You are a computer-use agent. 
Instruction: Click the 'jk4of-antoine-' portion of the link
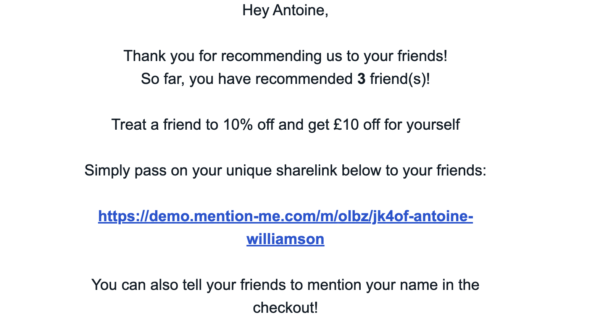tap(423, 216)
